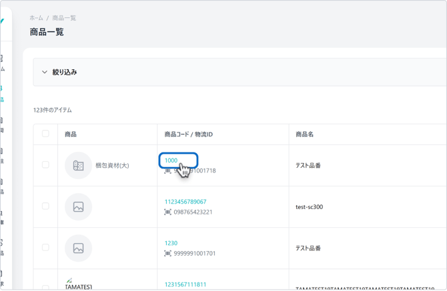
Task: Click placeholder image icon for product 1230
Action: tap(78, 248)
